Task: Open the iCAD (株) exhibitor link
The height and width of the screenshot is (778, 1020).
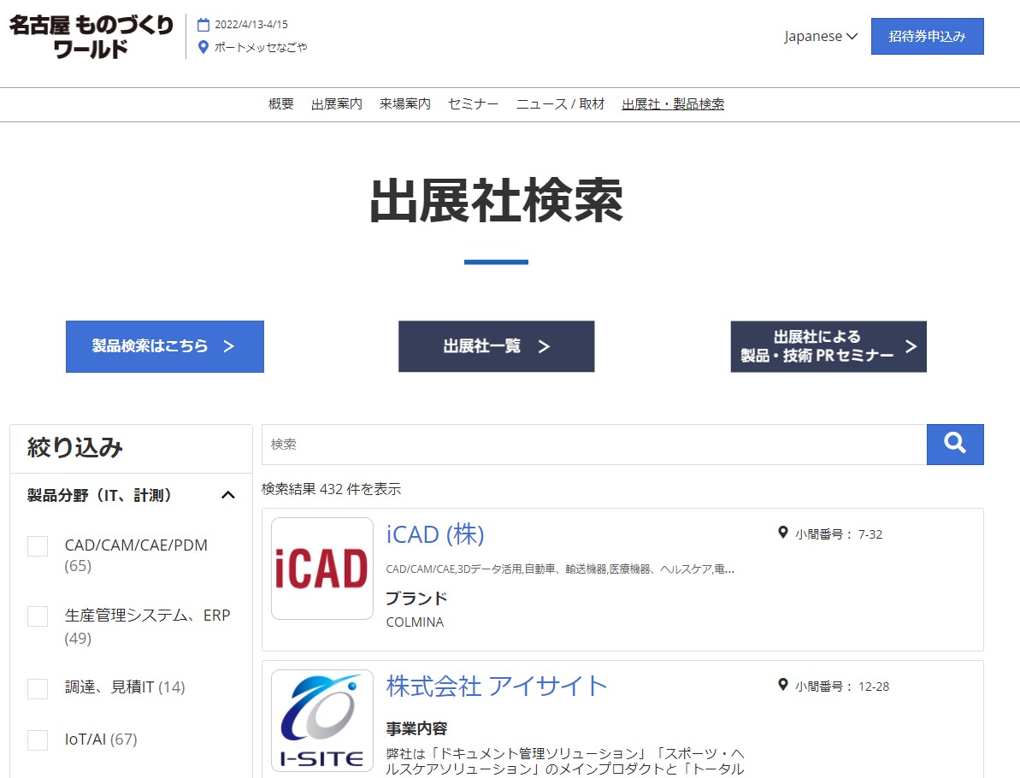Action: [x=435, y=534]
